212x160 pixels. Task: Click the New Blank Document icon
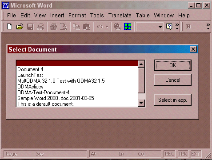[x=10, y=27]
